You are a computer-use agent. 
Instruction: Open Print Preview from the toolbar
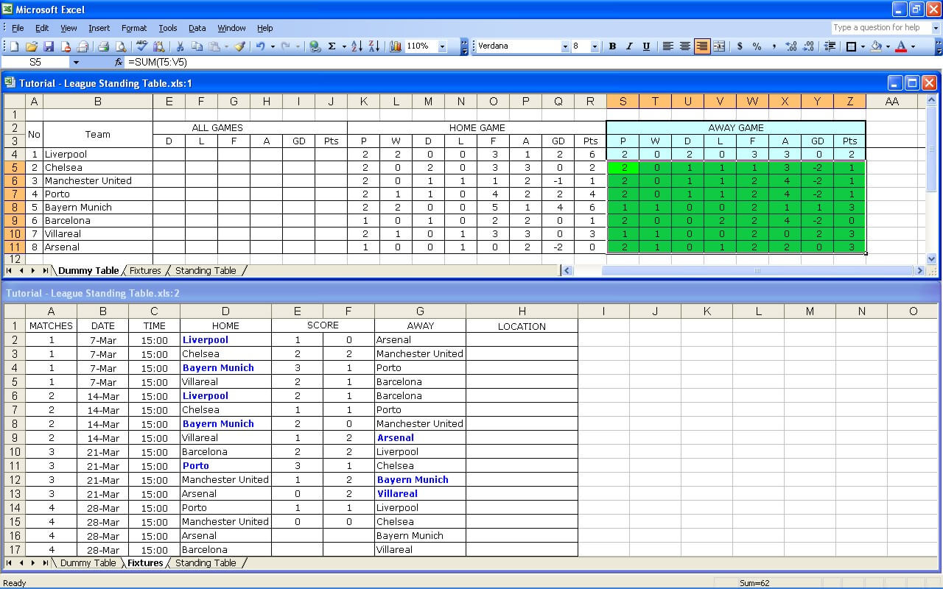(121, 46)
